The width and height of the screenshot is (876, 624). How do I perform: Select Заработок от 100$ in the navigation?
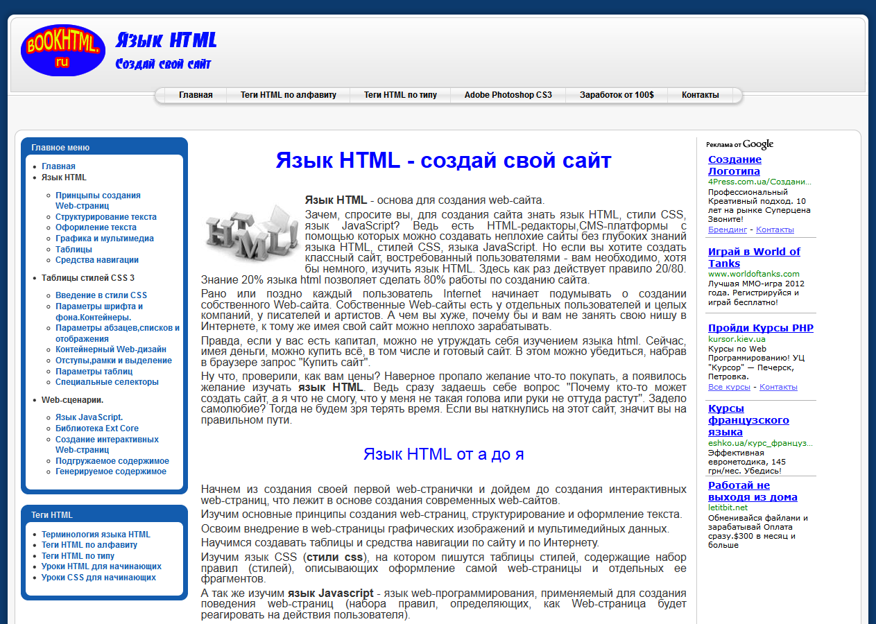616,95
